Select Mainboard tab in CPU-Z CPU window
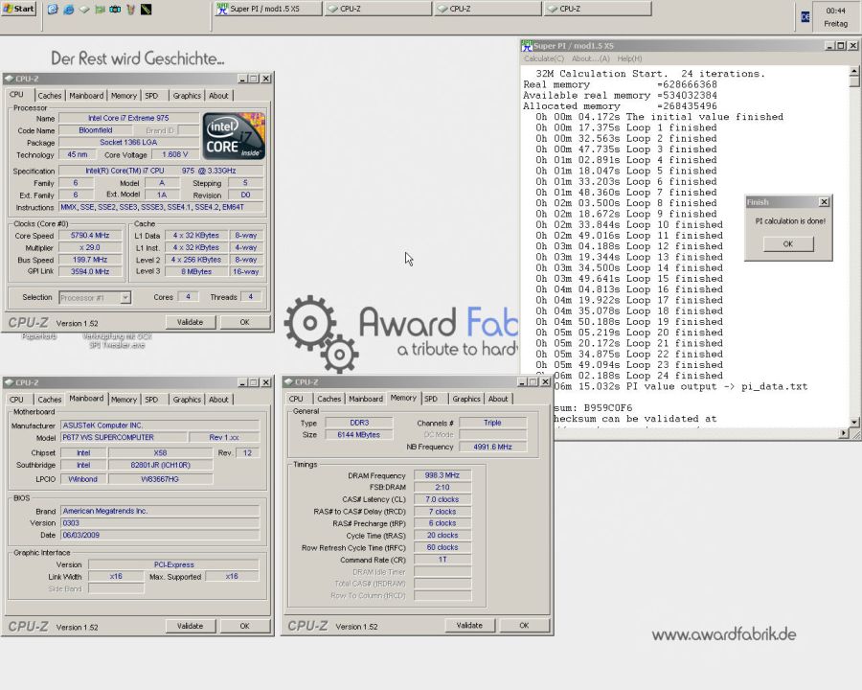This screenshot has width=862, height=690. tap(86, 96)
